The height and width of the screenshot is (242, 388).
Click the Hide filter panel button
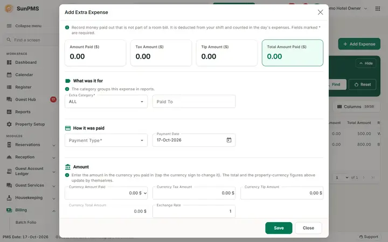(366, 63)
